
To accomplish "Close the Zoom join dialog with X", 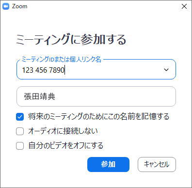I will click(184, 6).
